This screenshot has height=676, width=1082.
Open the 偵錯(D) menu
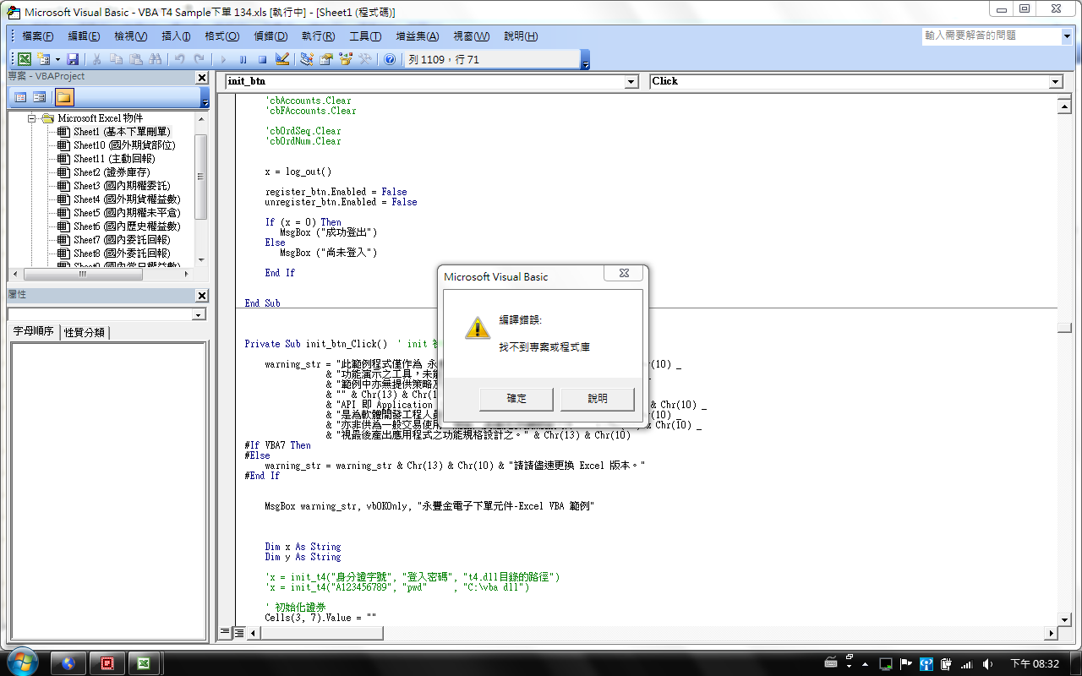click(270, 36)
